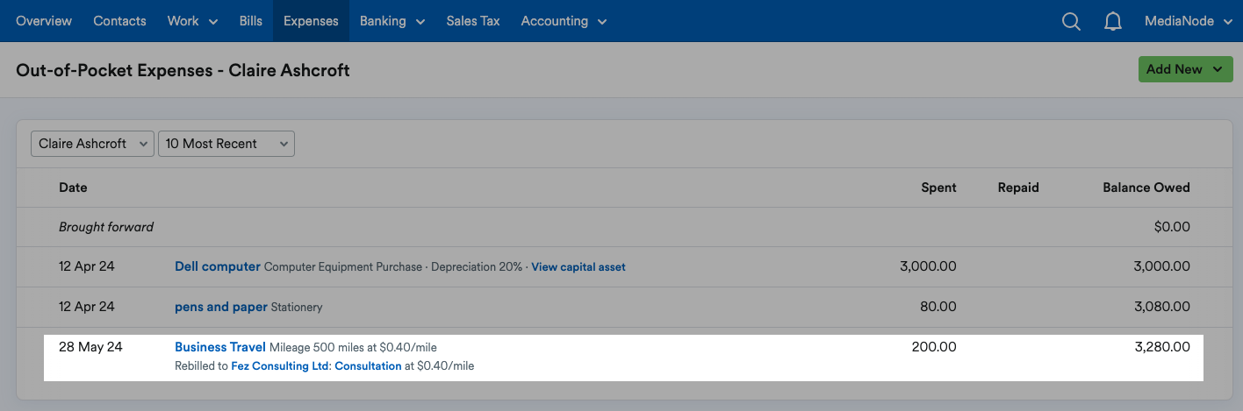1243x411 pixels.
Task: Expand the Accounting menu
Action: click(564, 21)
